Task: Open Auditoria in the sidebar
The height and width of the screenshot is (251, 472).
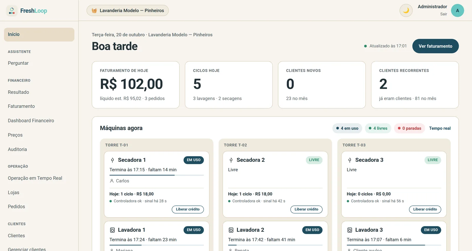Action: [17, 149]
